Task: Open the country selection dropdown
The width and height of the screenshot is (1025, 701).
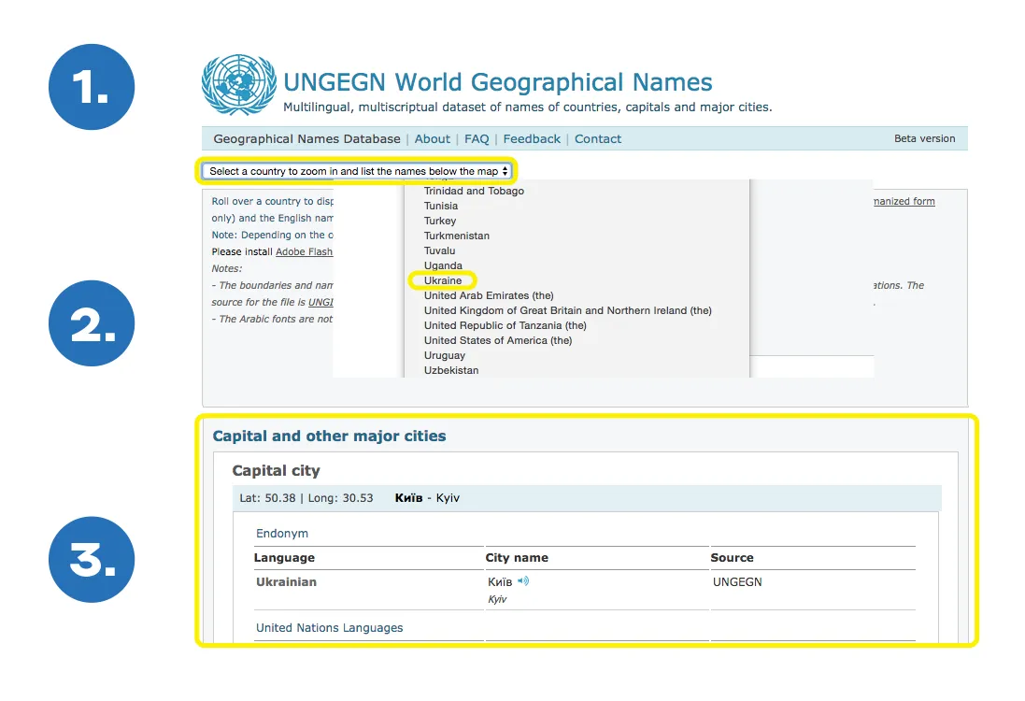Action: [358, 171]
